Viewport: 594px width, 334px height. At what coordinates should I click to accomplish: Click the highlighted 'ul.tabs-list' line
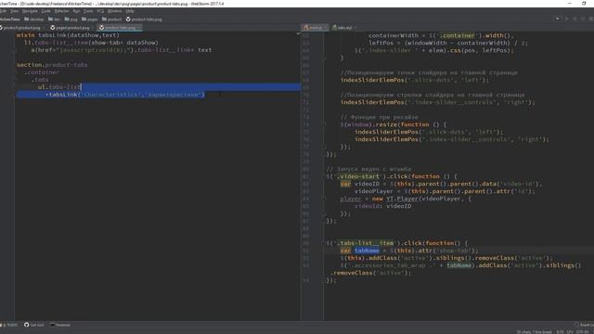pos(59,87)
